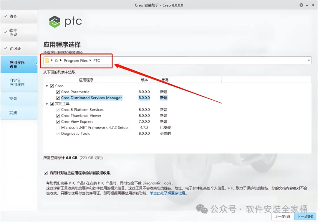
Task: Select 应用程序选择 step in sidebar
Action: click(x=19, y=64)
